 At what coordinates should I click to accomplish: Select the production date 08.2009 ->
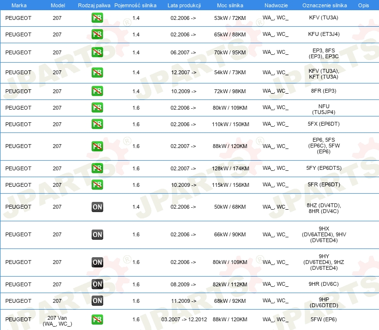point(183,284)
